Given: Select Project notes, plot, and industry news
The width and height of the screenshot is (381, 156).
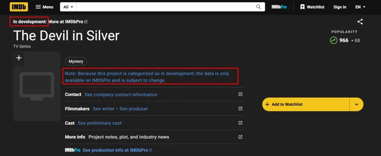Looking at the screenshot, I should [129, 137].
